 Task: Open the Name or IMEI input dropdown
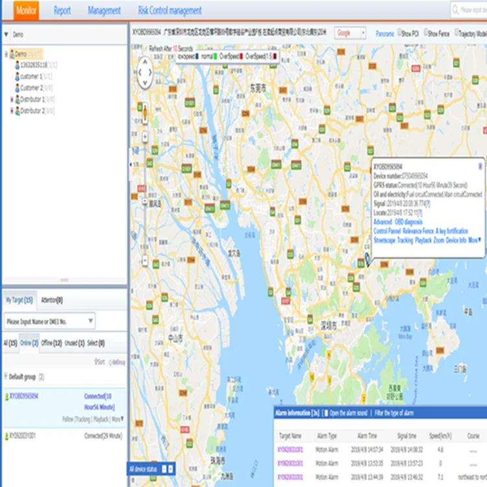pos(90,321)
